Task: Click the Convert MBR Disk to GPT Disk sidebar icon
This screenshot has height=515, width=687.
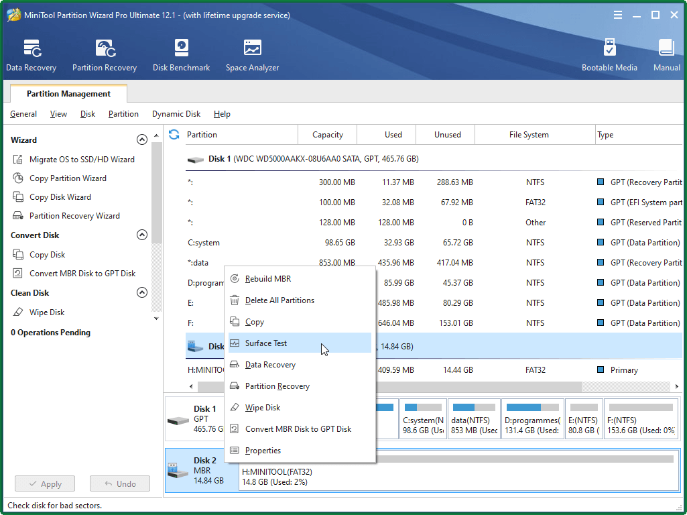Action: [18, 273]
